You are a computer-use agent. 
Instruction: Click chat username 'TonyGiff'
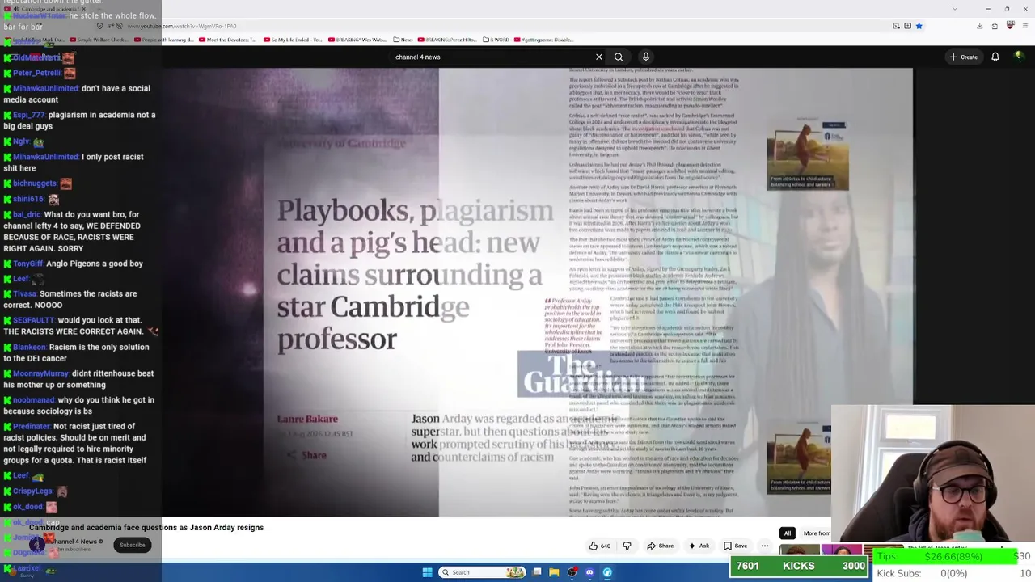click(27, 264)
